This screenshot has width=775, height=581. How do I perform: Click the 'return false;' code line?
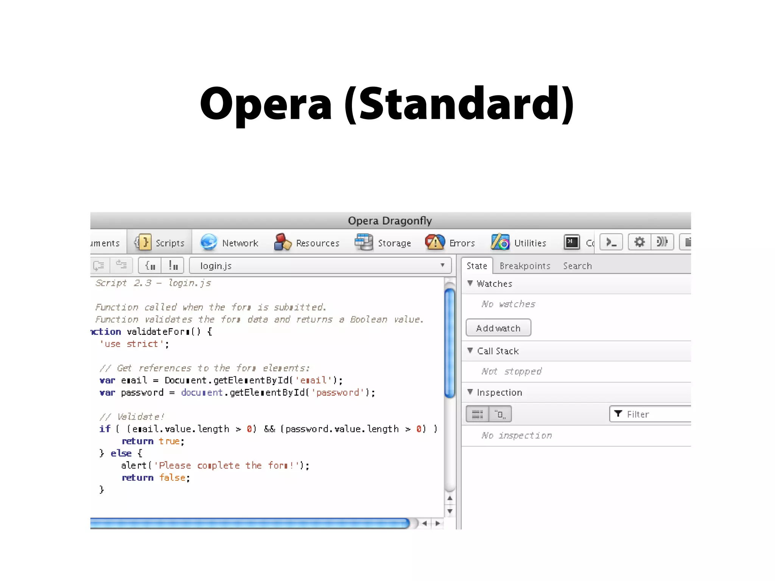[x=156, y=477]
